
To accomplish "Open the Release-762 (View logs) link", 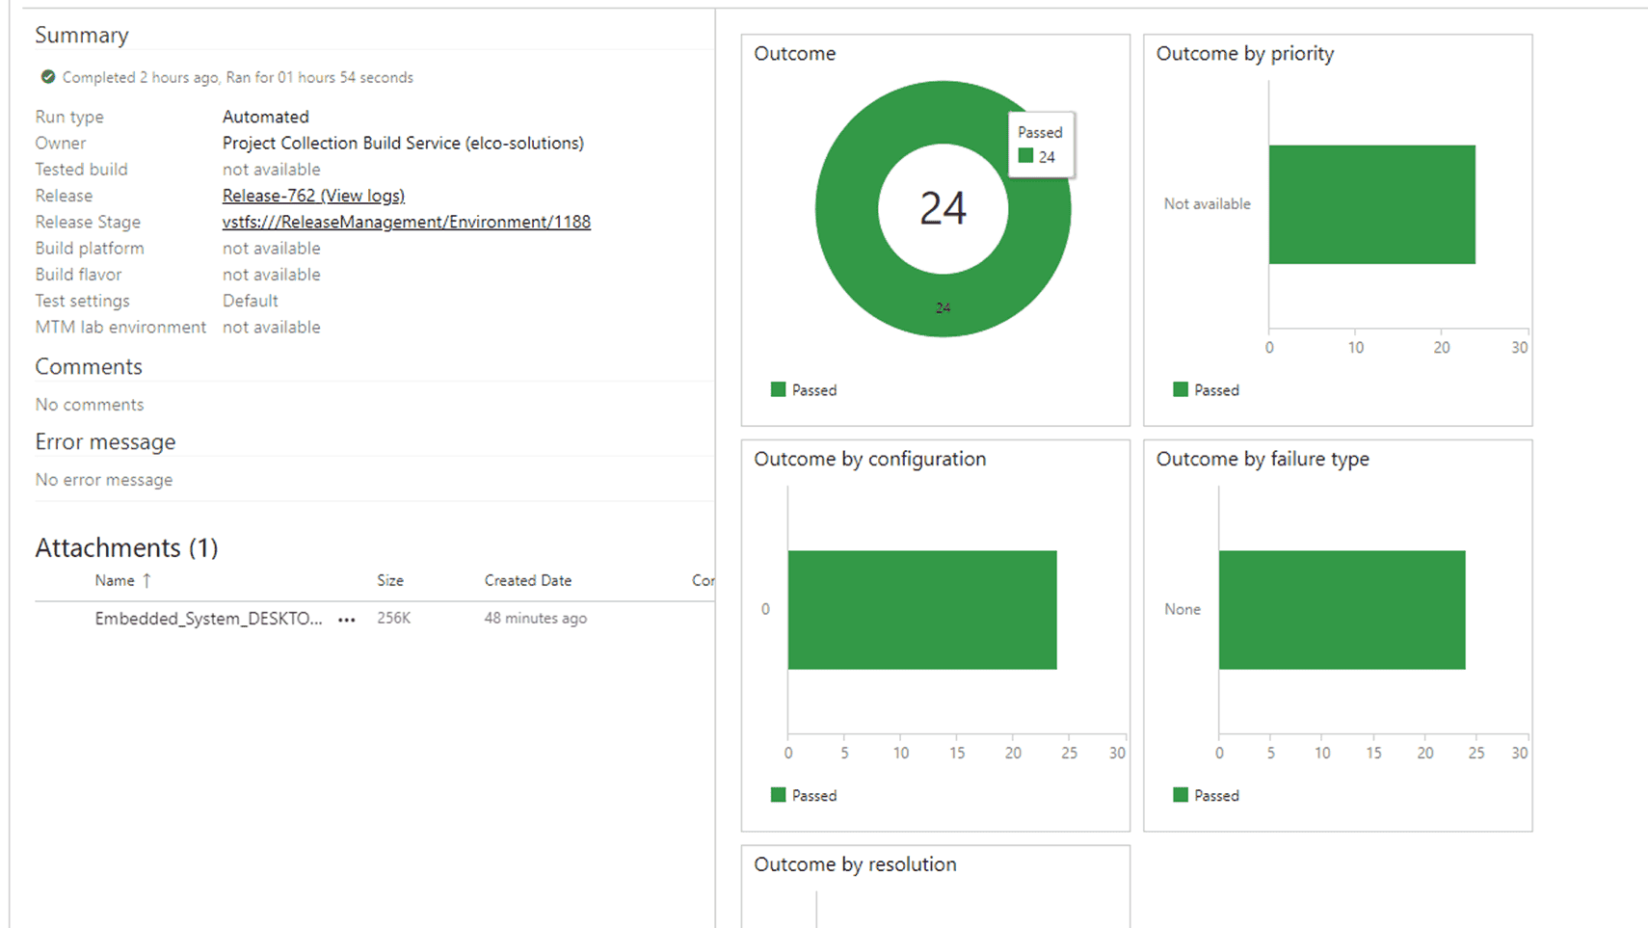I will pos(313,196).
